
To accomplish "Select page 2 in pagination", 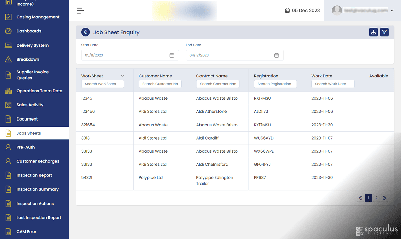I will (x=376, y=198).
